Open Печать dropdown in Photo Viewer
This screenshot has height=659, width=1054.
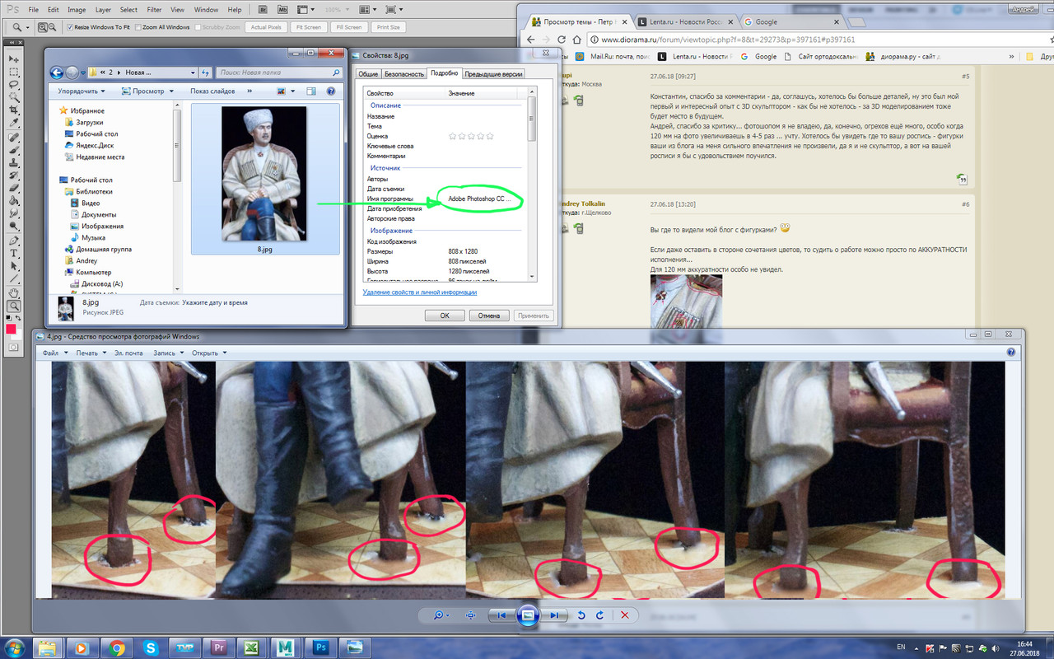91,353
